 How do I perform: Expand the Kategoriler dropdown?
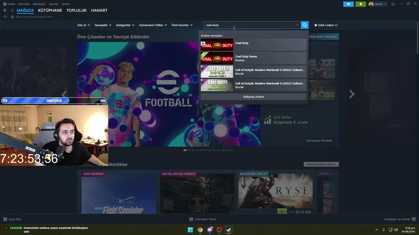point(125,25)
